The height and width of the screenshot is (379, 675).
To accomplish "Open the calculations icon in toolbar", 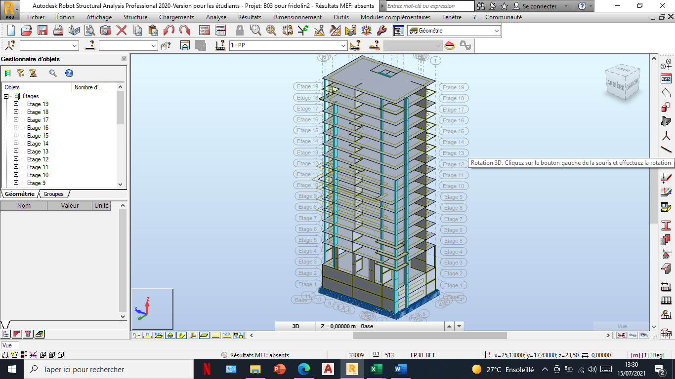I will pyautogui.click(x=205, y=31).
